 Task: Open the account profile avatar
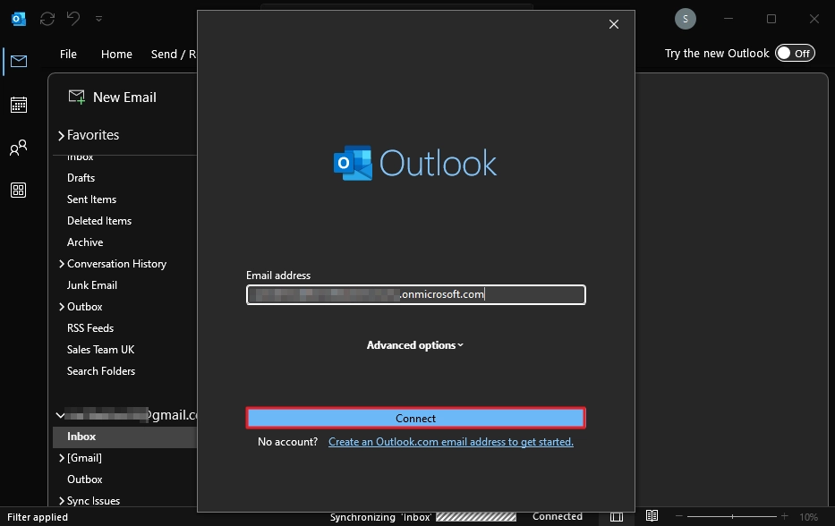[685, 18]
